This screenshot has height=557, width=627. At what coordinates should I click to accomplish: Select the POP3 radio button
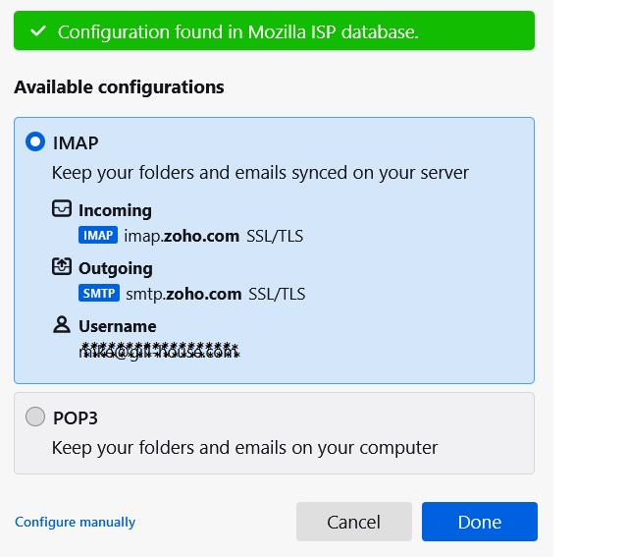tap(36, 418)
